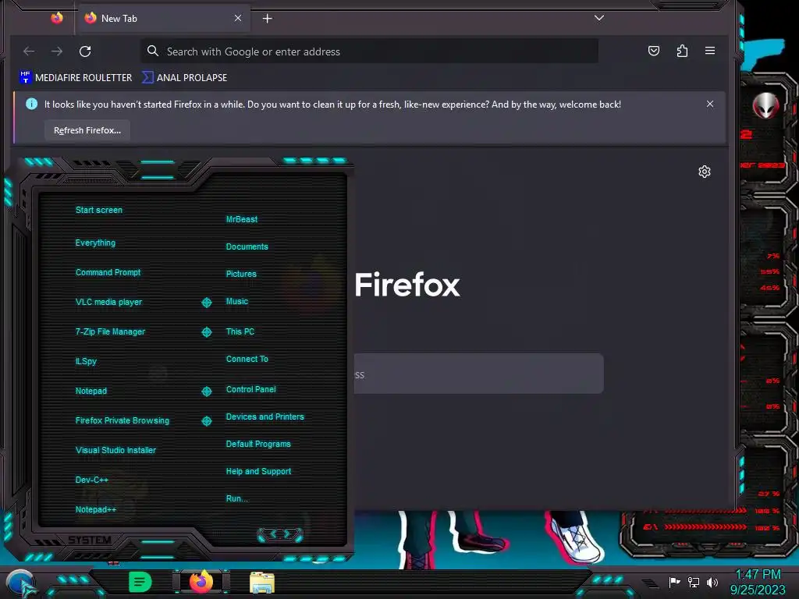Click the Start orb button
This screenshot has height=599, width=799.
(20, 583)
